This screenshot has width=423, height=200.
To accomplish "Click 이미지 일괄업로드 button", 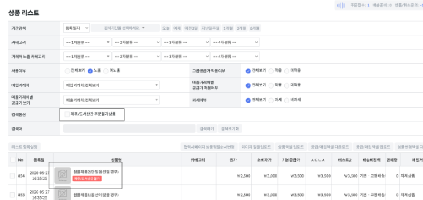I will (x=256, y=147).
